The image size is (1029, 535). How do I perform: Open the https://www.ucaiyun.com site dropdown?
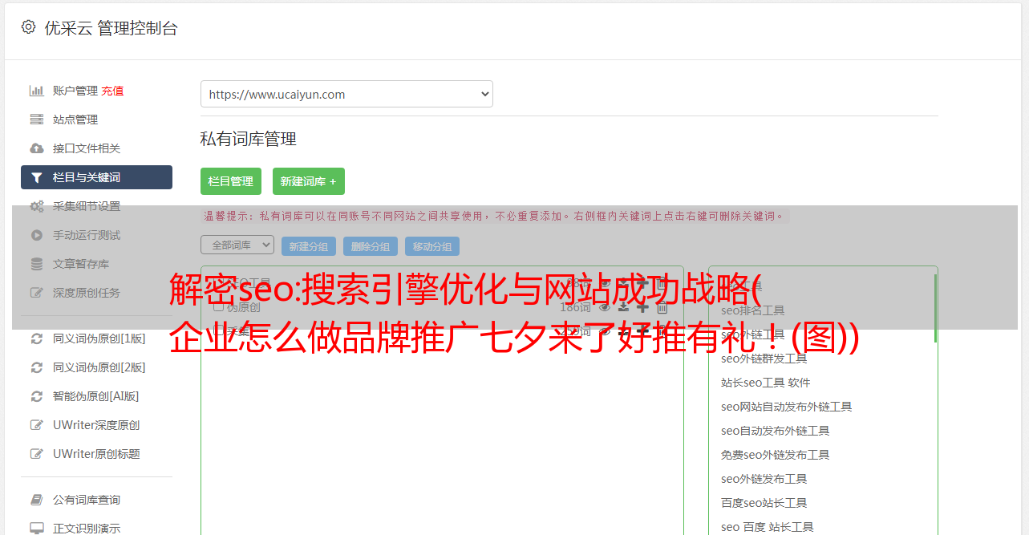(346, 94)
